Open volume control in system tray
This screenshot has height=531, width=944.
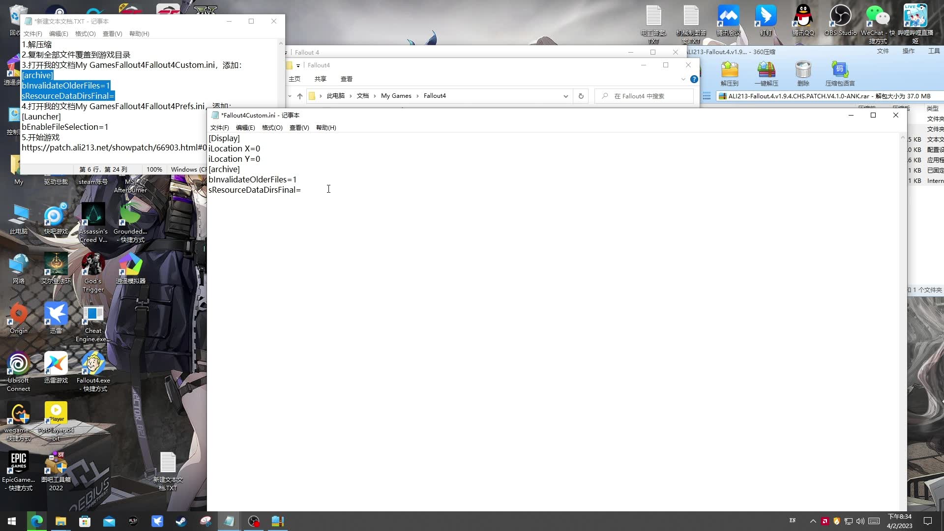pos(860,521)
